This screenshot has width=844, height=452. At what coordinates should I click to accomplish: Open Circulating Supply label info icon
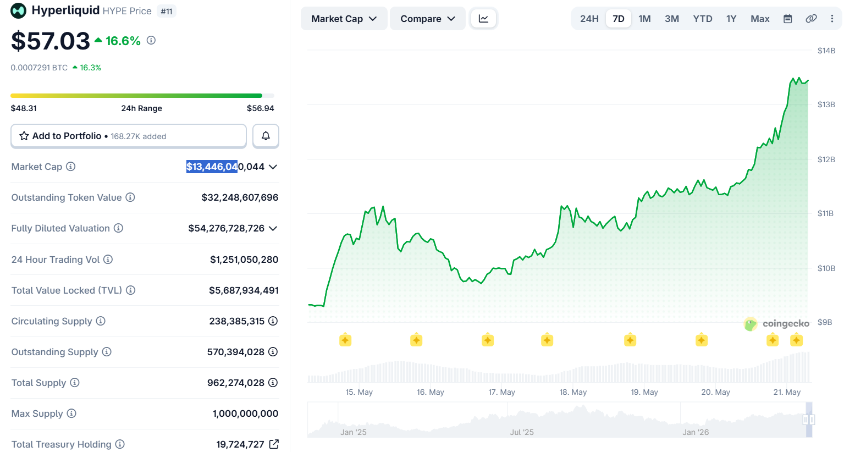101,321
